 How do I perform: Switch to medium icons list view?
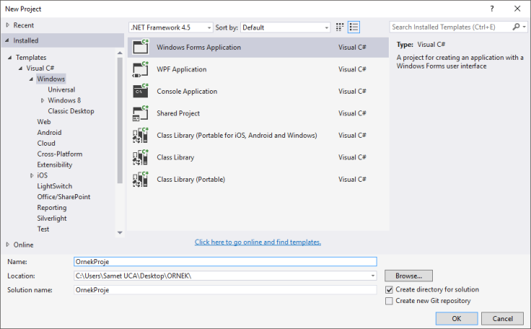(354, 27)
